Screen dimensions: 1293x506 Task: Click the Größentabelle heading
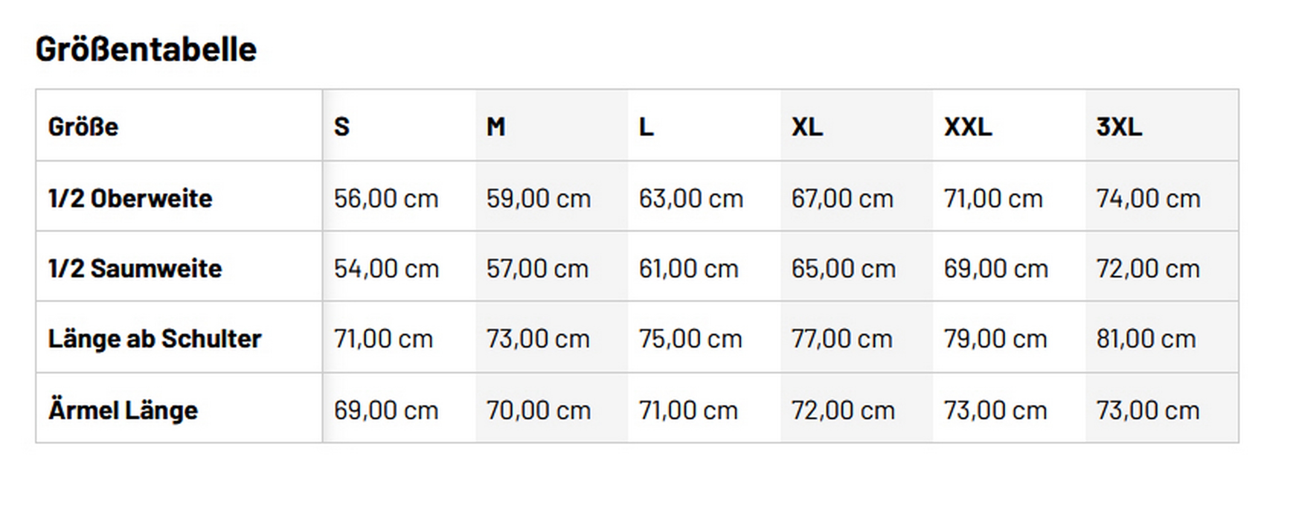pos(146,49)
